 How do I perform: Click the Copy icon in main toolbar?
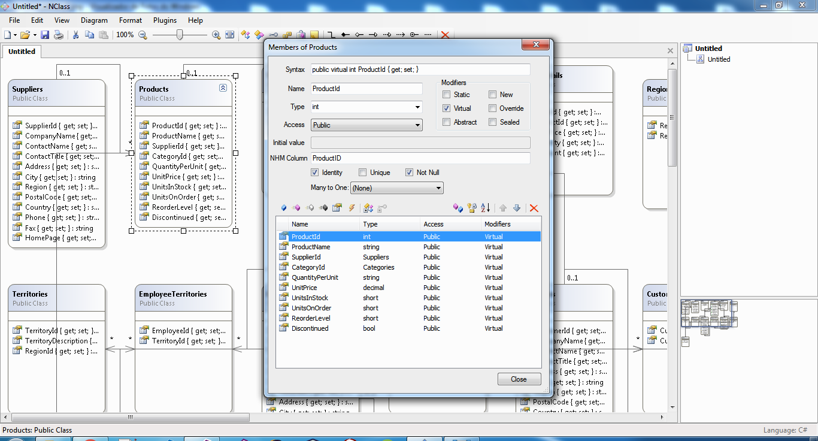(x=89, y=35)
